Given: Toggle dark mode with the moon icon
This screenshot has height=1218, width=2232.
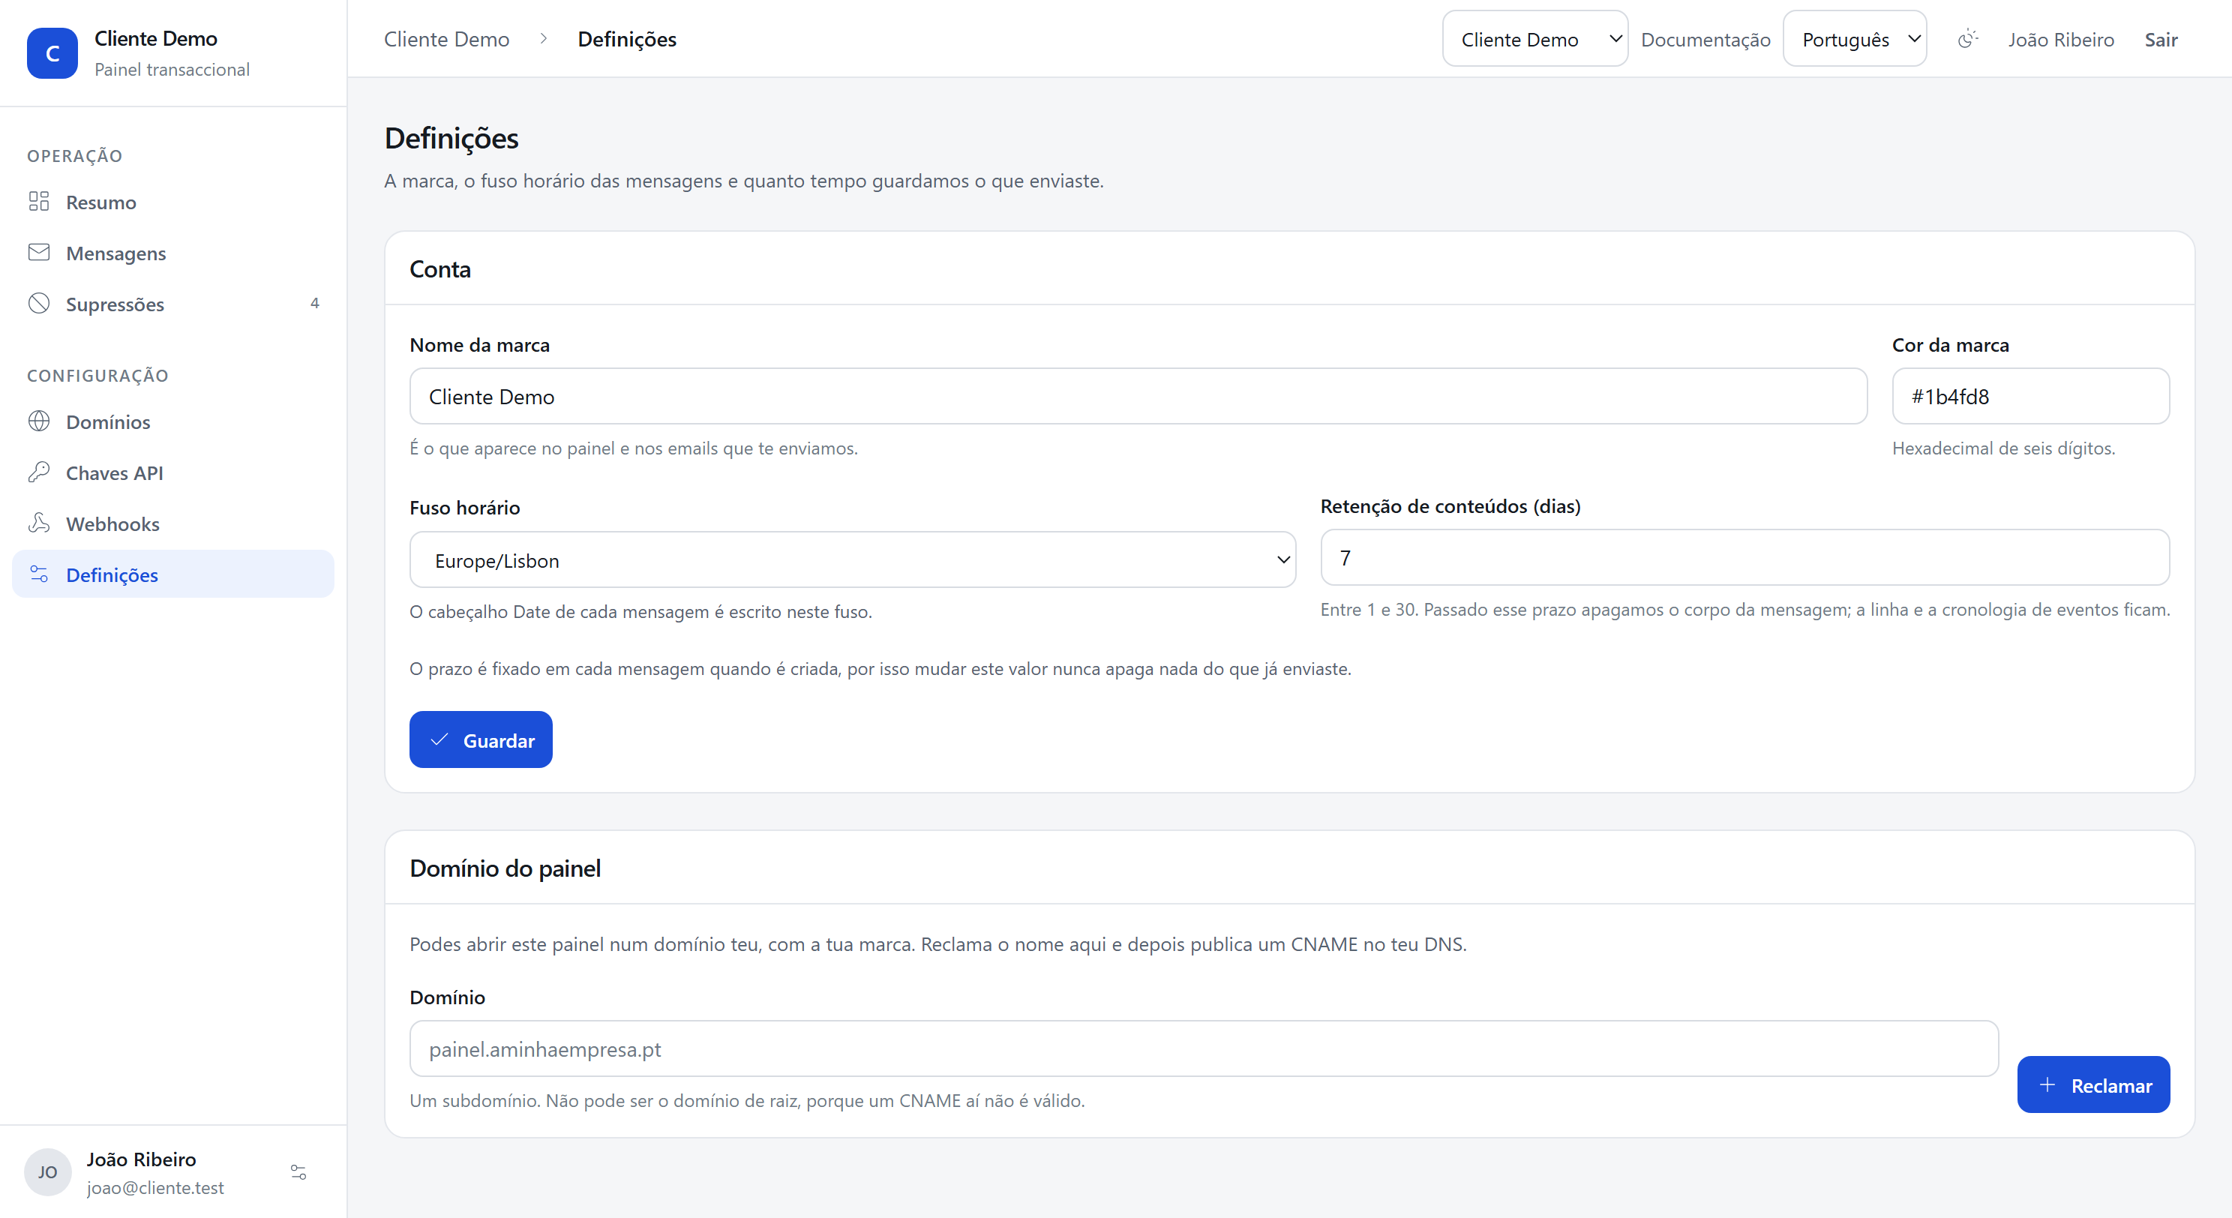Looking at the screenshot, I should [1968, 39].
